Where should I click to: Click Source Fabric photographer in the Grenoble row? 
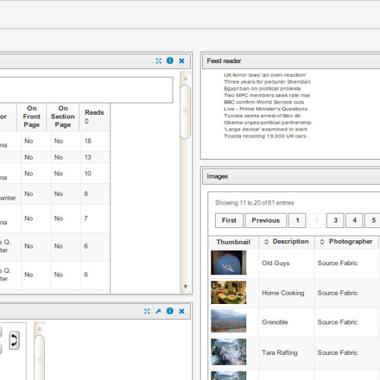tap(337, 322)
